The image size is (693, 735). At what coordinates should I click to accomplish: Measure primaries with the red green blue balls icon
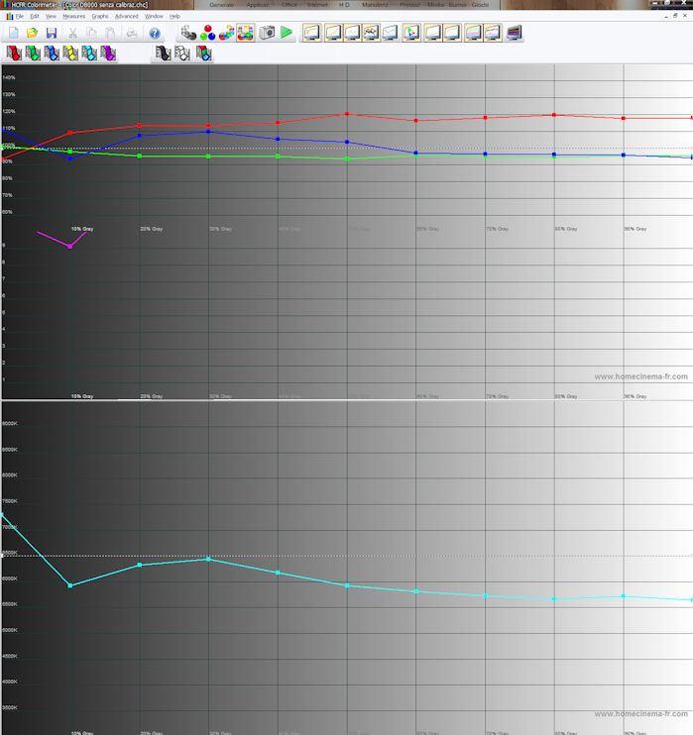click(x=207, y=33)
